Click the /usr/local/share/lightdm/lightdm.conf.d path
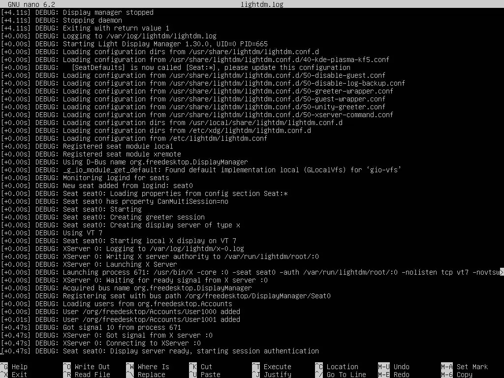Image resolution: width=504 pixels, height=378 pixels. pos(266,123)
